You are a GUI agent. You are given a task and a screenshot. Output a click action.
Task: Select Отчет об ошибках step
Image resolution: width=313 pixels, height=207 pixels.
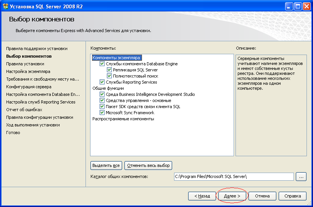(24, 110)
